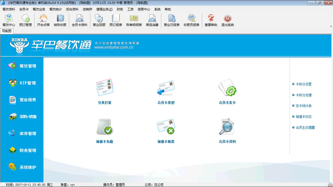Select 餐饮管理 in the sidebar
This screenshot has height=187, width=333.
tap(22, 66)
